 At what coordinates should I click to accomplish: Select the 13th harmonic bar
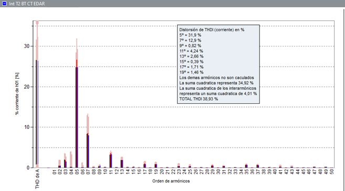pyautogui.click(x=122, y=162)
